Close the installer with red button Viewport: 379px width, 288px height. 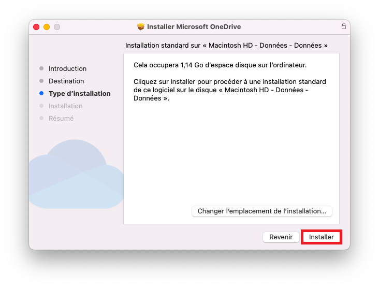click(36, 27)
